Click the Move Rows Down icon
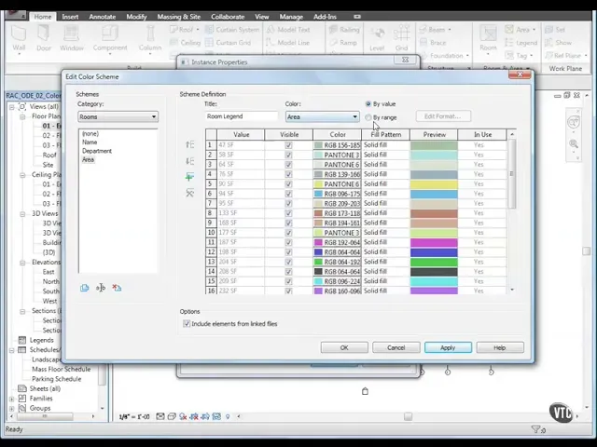 point(190,160)
